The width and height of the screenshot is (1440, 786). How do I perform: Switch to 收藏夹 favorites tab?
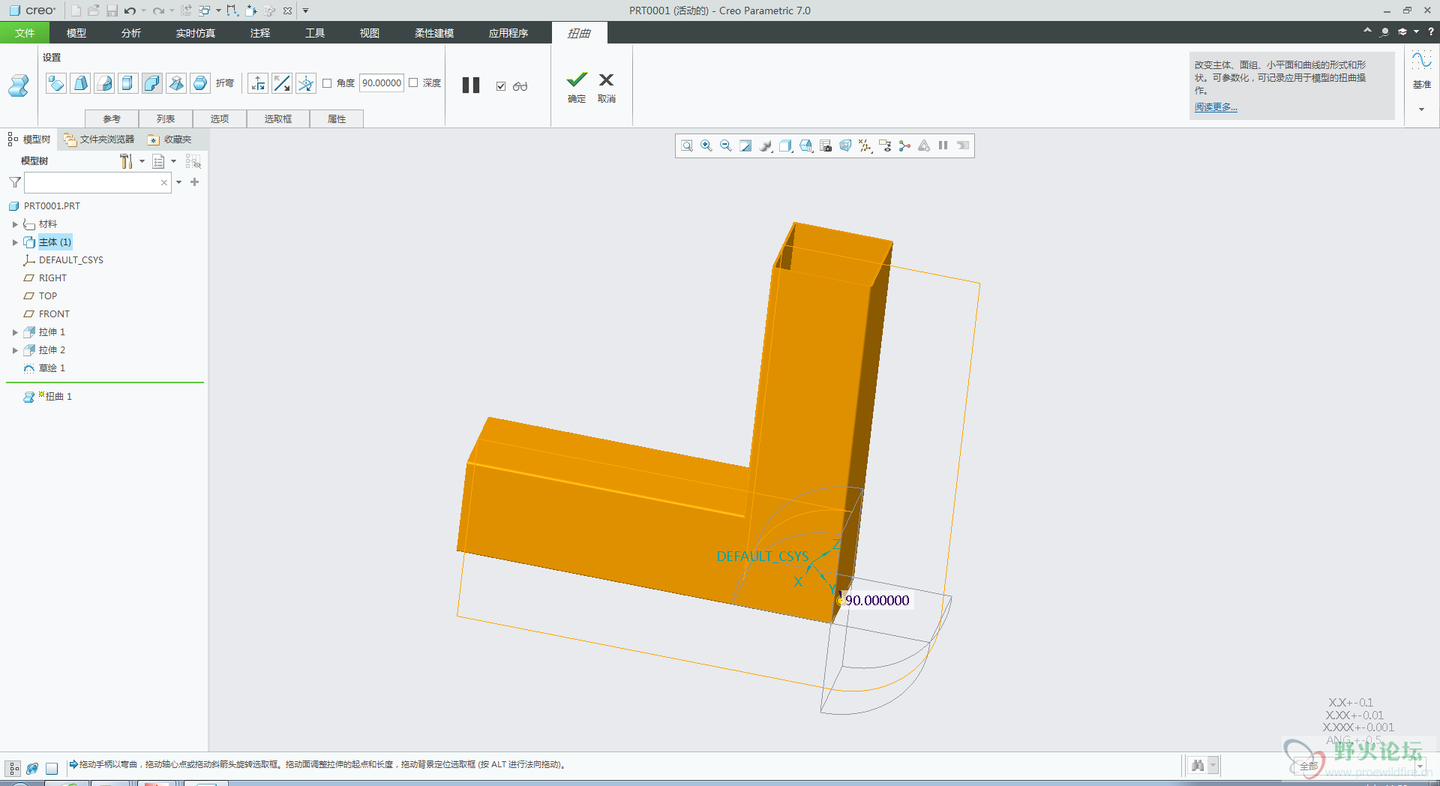click(x=169, y=139)
